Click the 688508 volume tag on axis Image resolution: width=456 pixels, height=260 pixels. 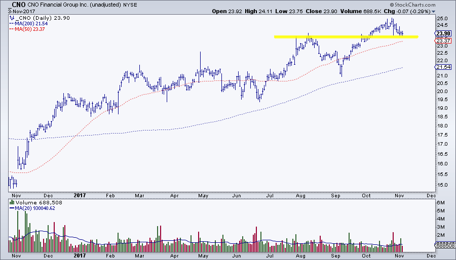[444, 245]
